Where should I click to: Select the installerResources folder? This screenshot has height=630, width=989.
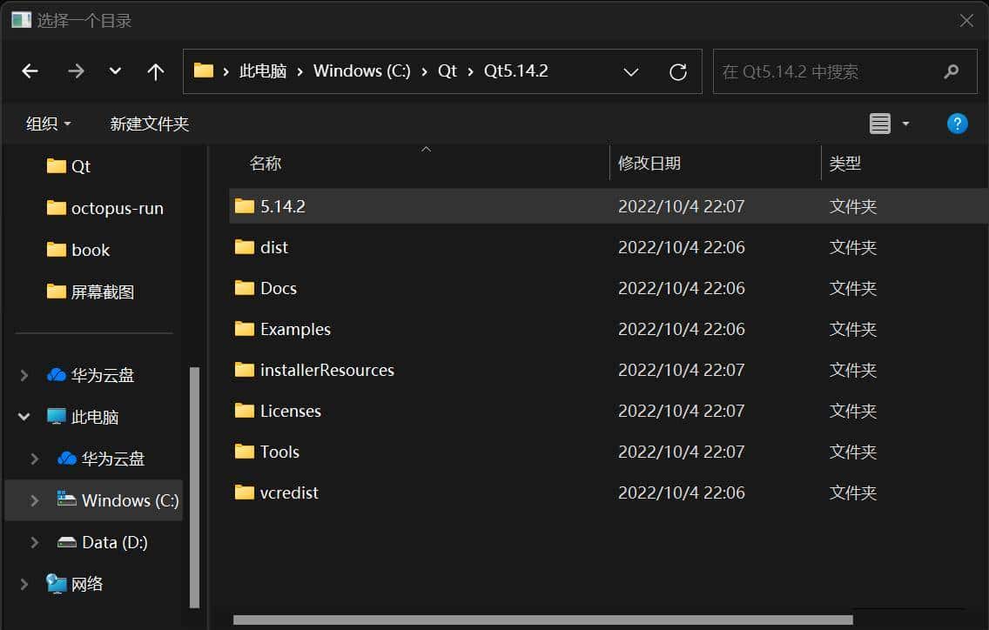click(x=326, y=370)
